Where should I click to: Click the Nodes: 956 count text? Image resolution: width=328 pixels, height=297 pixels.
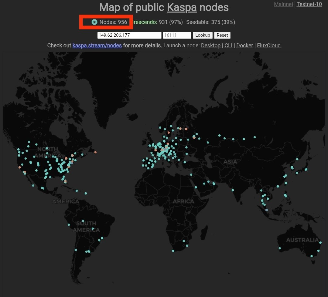tap(113, 22)
